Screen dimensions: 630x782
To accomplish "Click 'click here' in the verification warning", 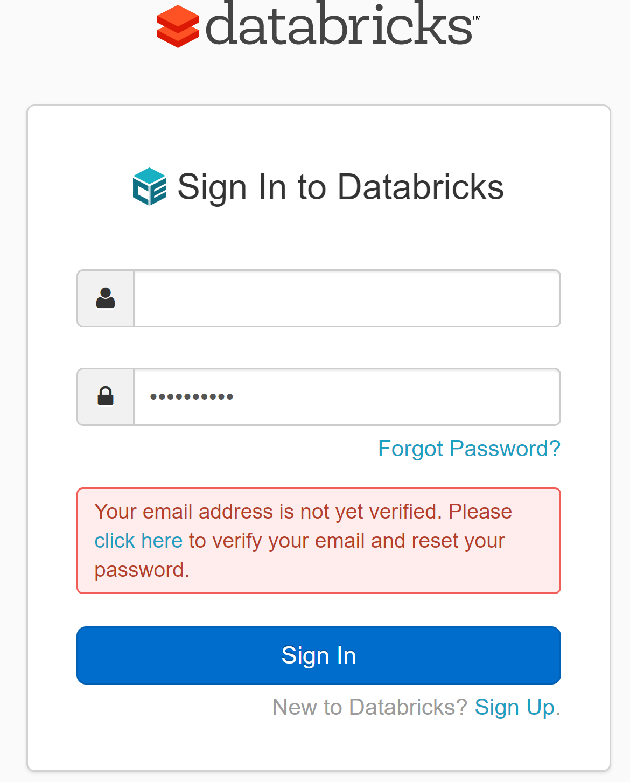I will [139, 540].
